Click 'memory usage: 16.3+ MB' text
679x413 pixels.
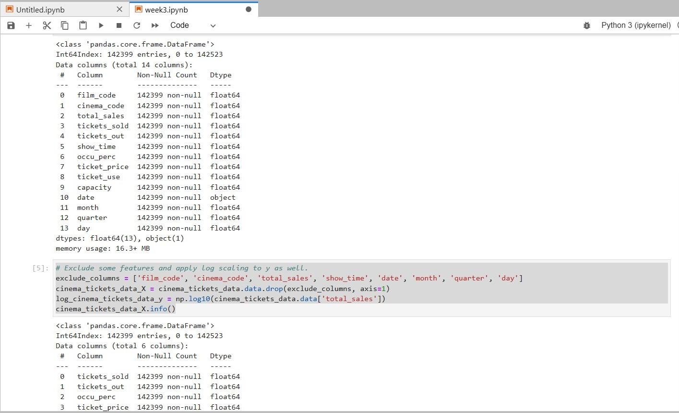(103, 248)
